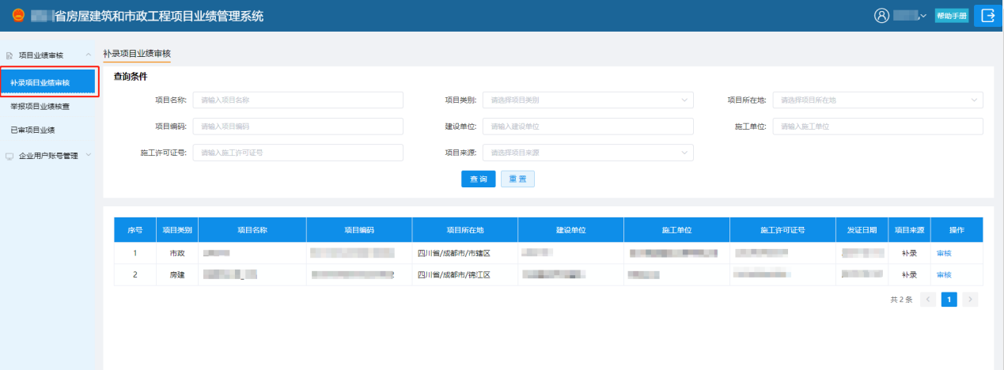Click 审核 link for the 市政 row
The image size is (1004, 370).
pos(944,253)
